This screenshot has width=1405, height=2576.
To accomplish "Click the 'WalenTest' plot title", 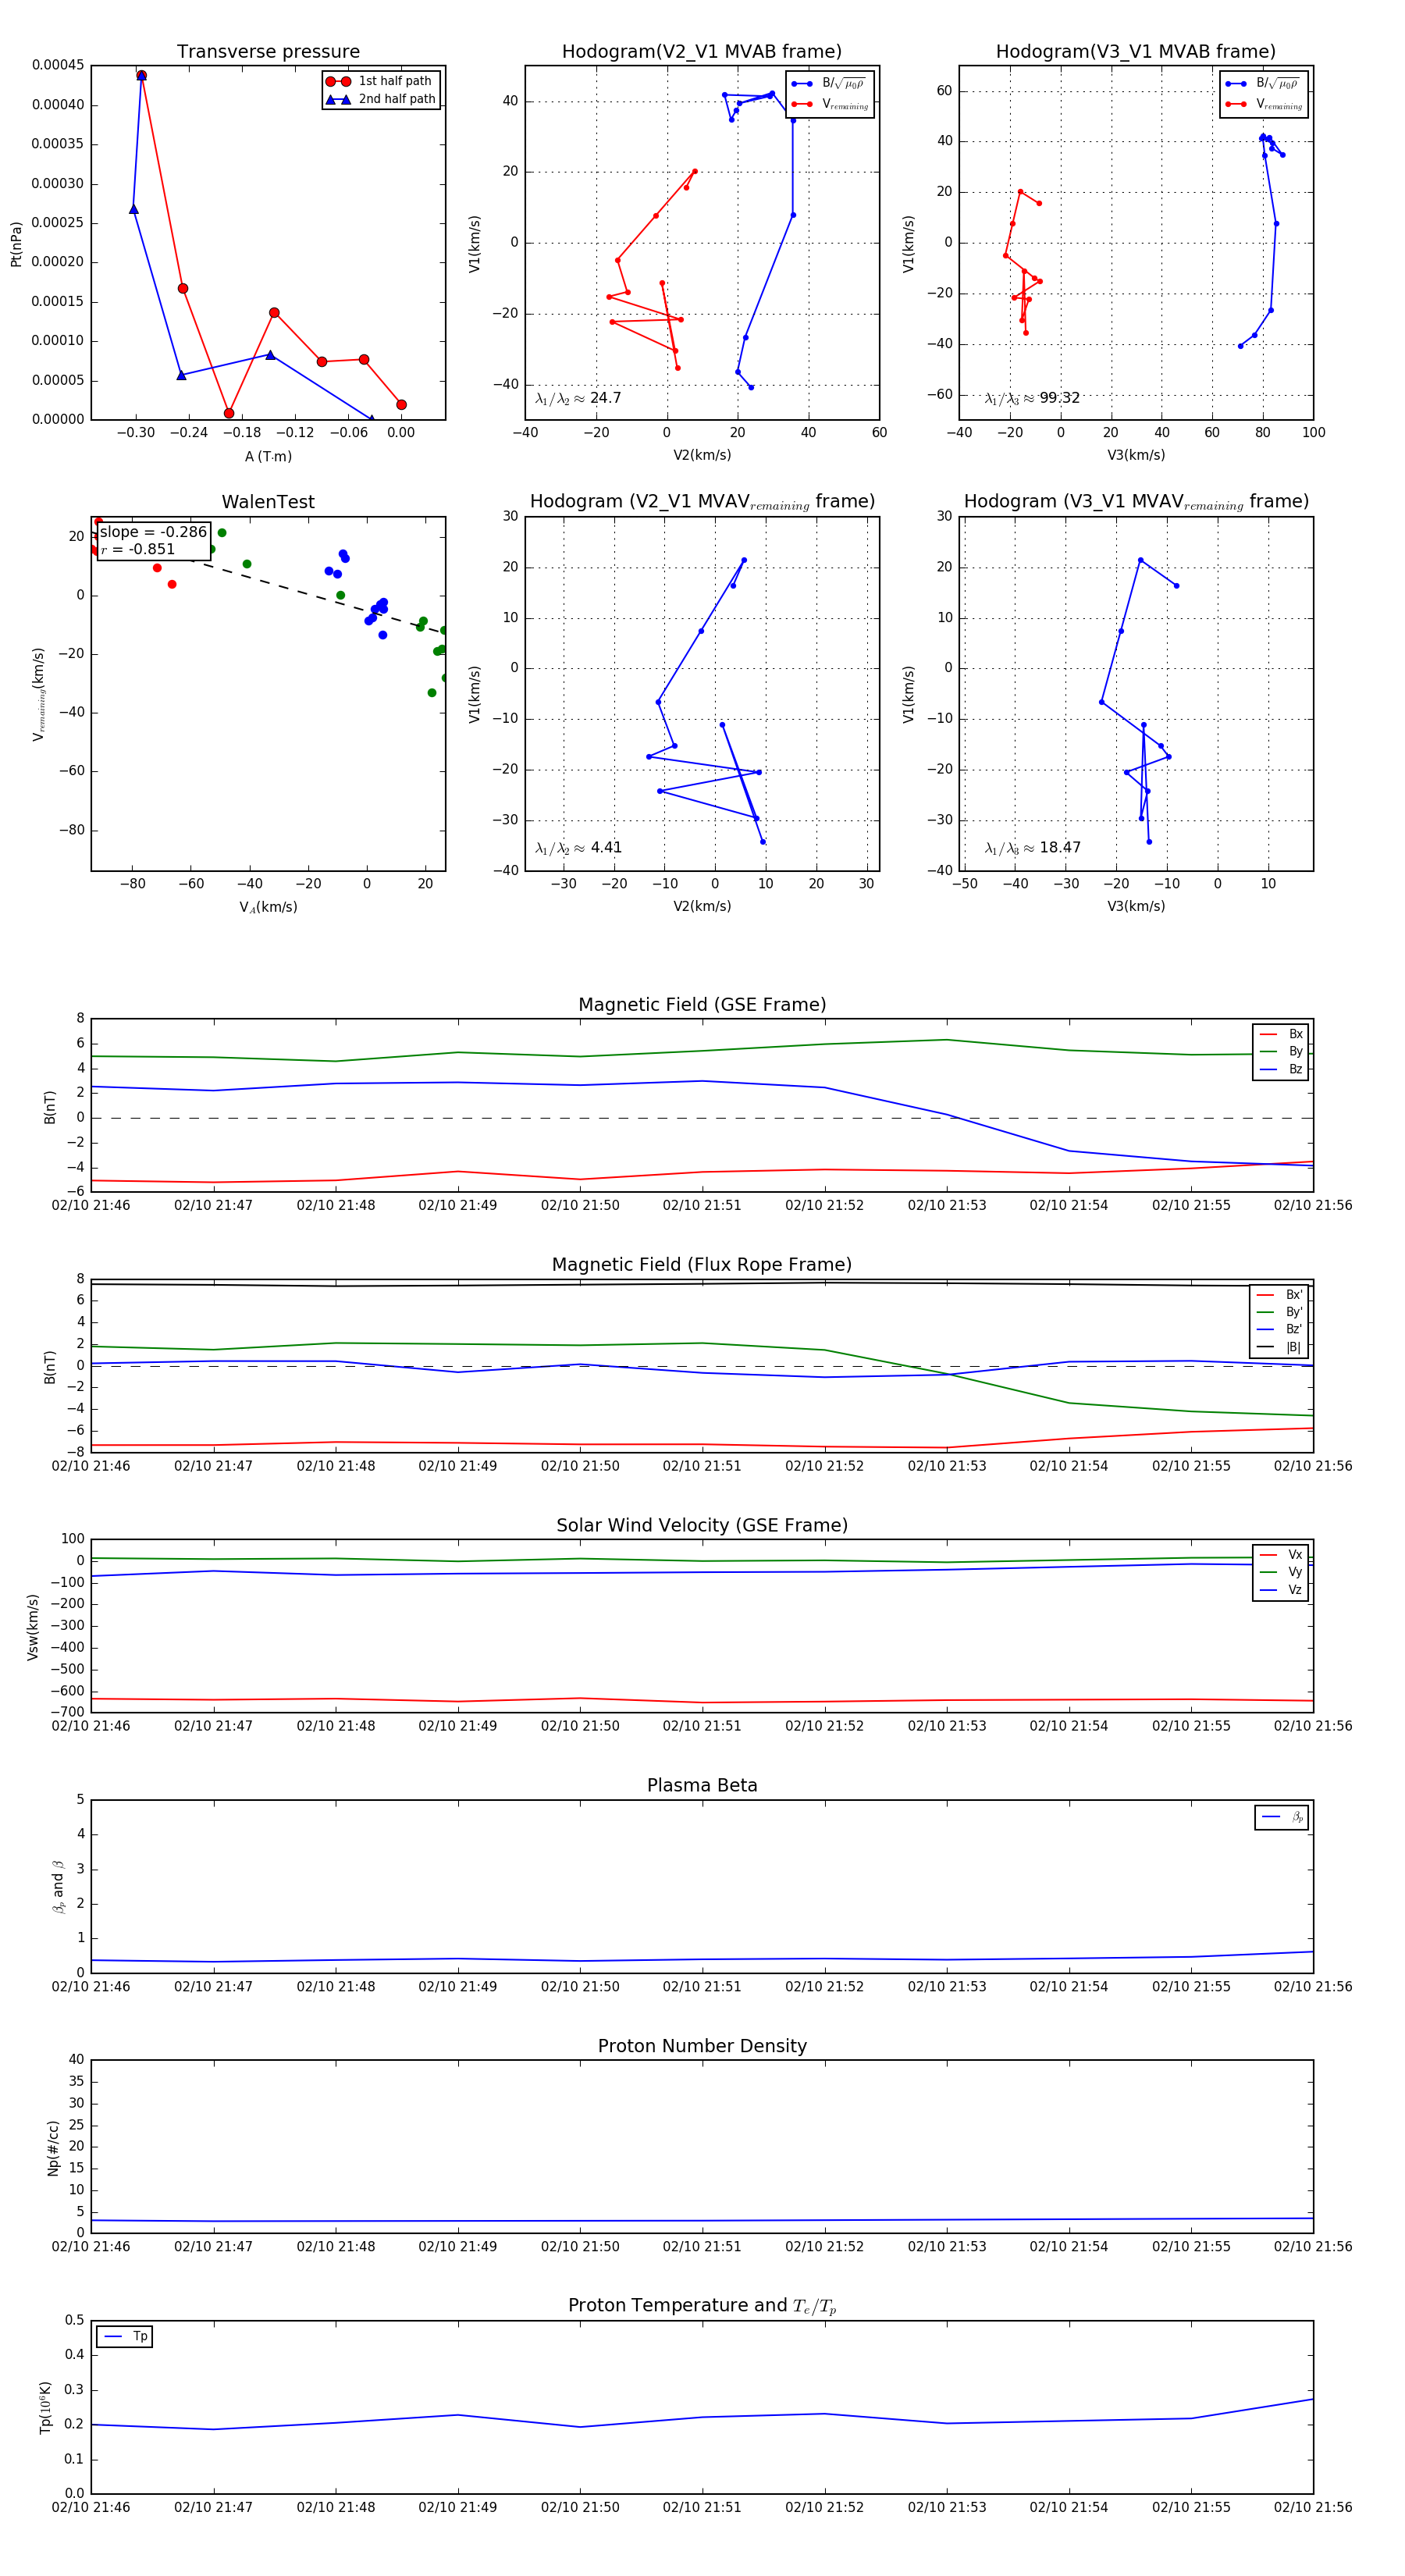I will pyautogui.click(x=268, y=502).
